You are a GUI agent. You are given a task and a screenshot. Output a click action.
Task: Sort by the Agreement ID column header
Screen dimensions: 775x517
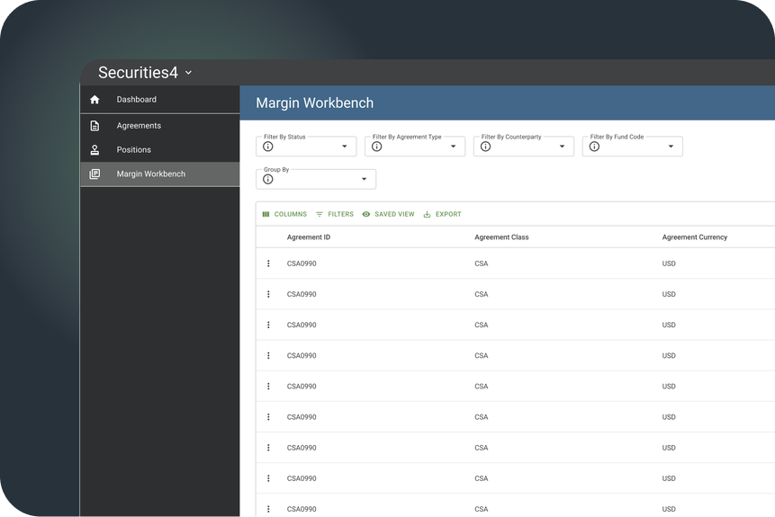tap(309, 237)
